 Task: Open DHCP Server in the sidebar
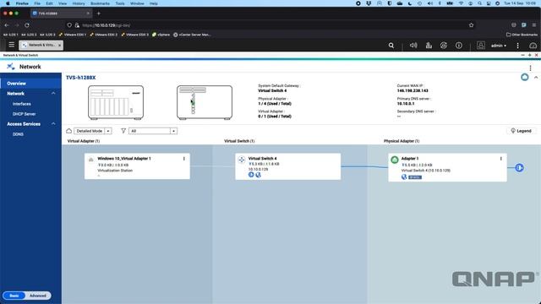(x=25, y=114)
